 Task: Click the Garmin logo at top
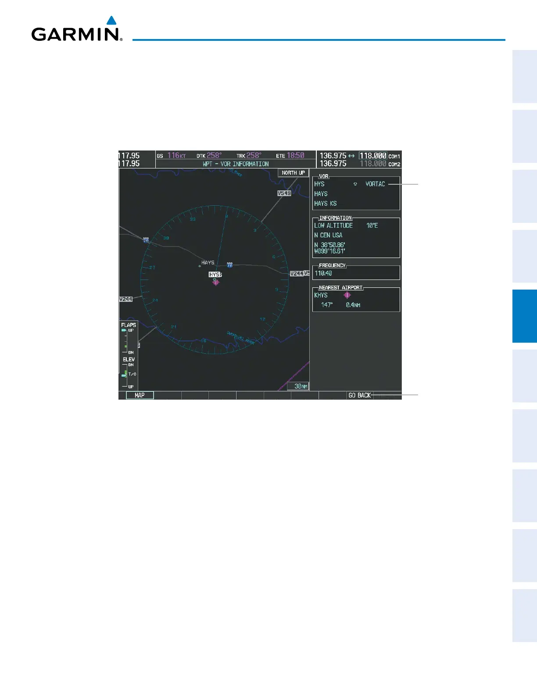click(x=76, y=29)
